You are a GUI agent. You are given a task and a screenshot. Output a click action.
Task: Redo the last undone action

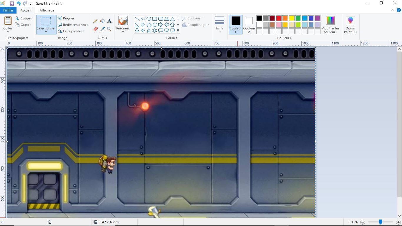click(25, 4)
